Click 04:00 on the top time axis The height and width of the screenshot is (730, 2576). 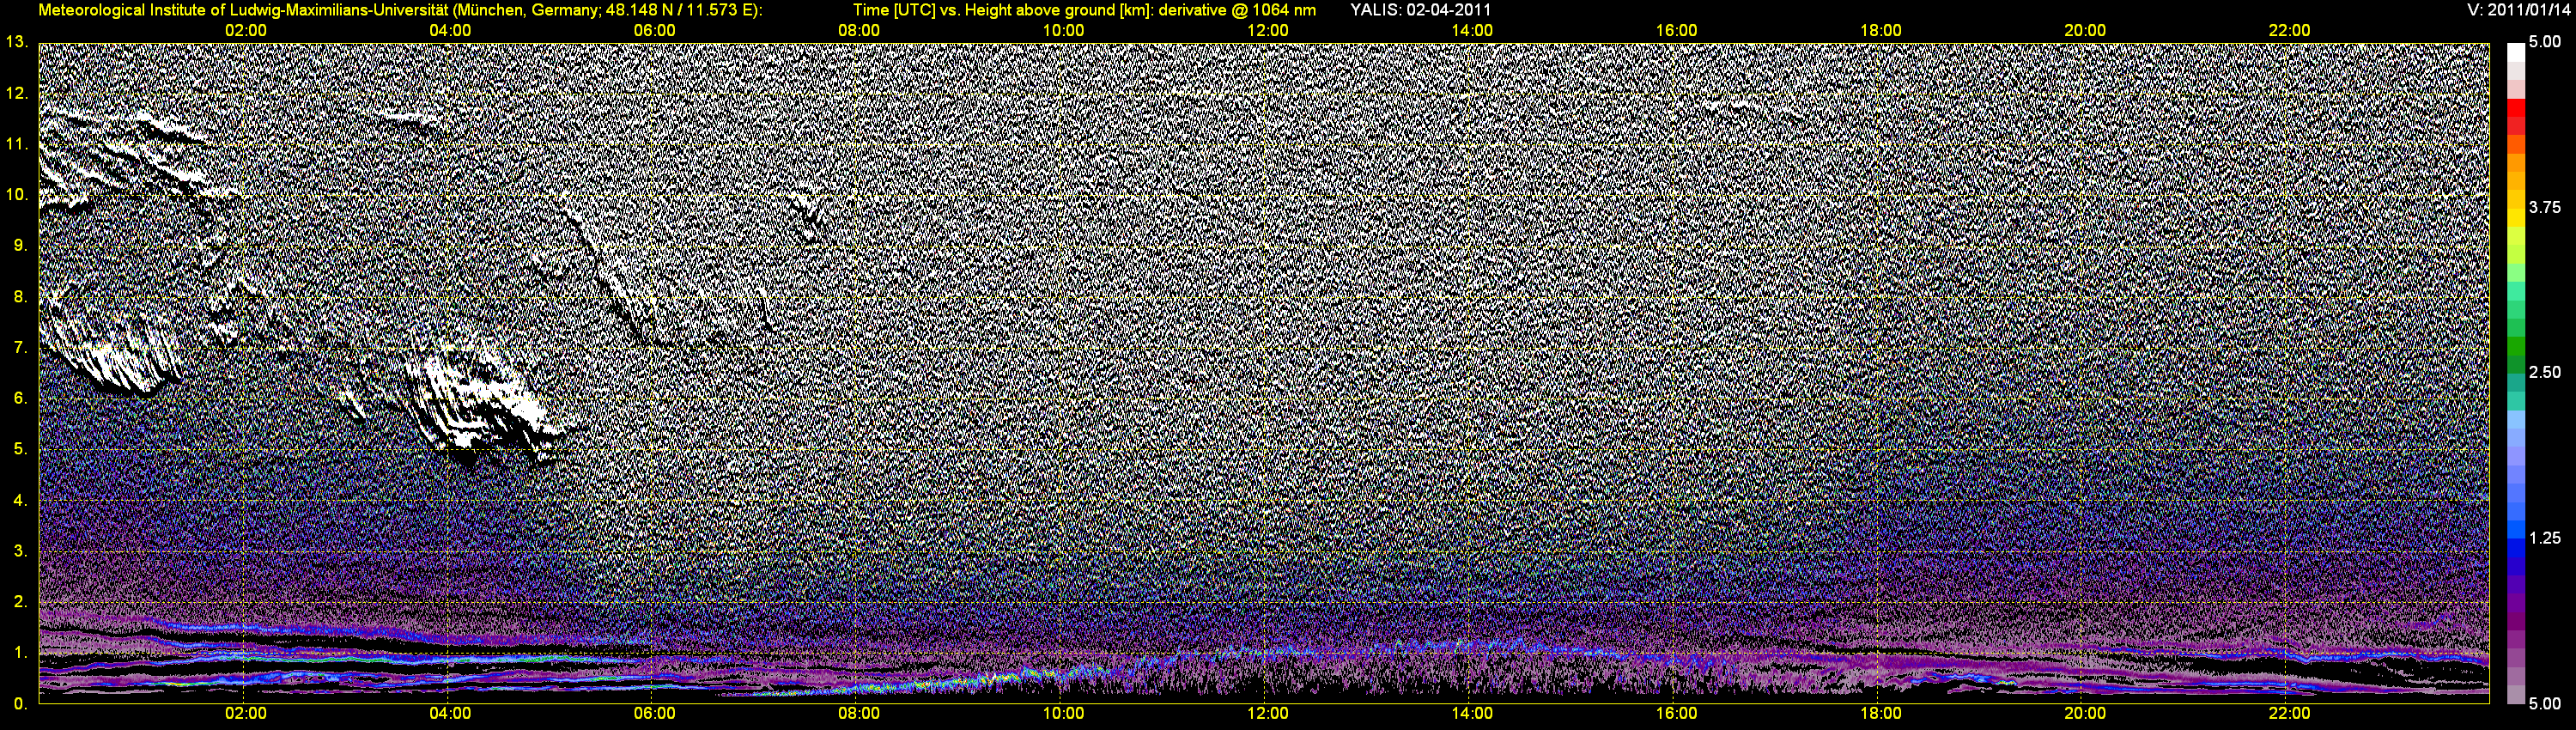coord(450,30)
